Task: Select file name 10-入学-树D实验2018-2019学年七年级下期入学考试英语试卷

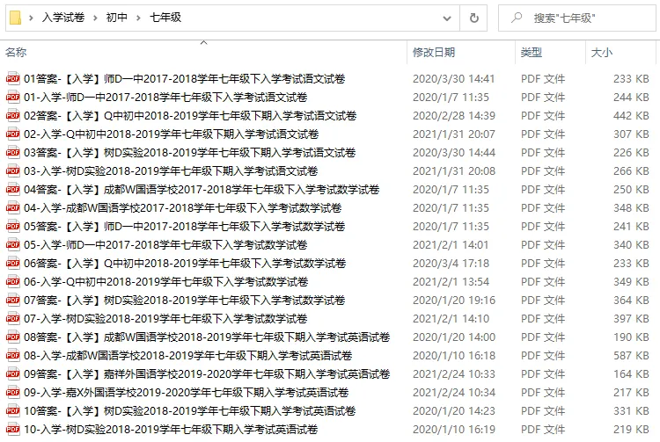Action: coord(171,430)
